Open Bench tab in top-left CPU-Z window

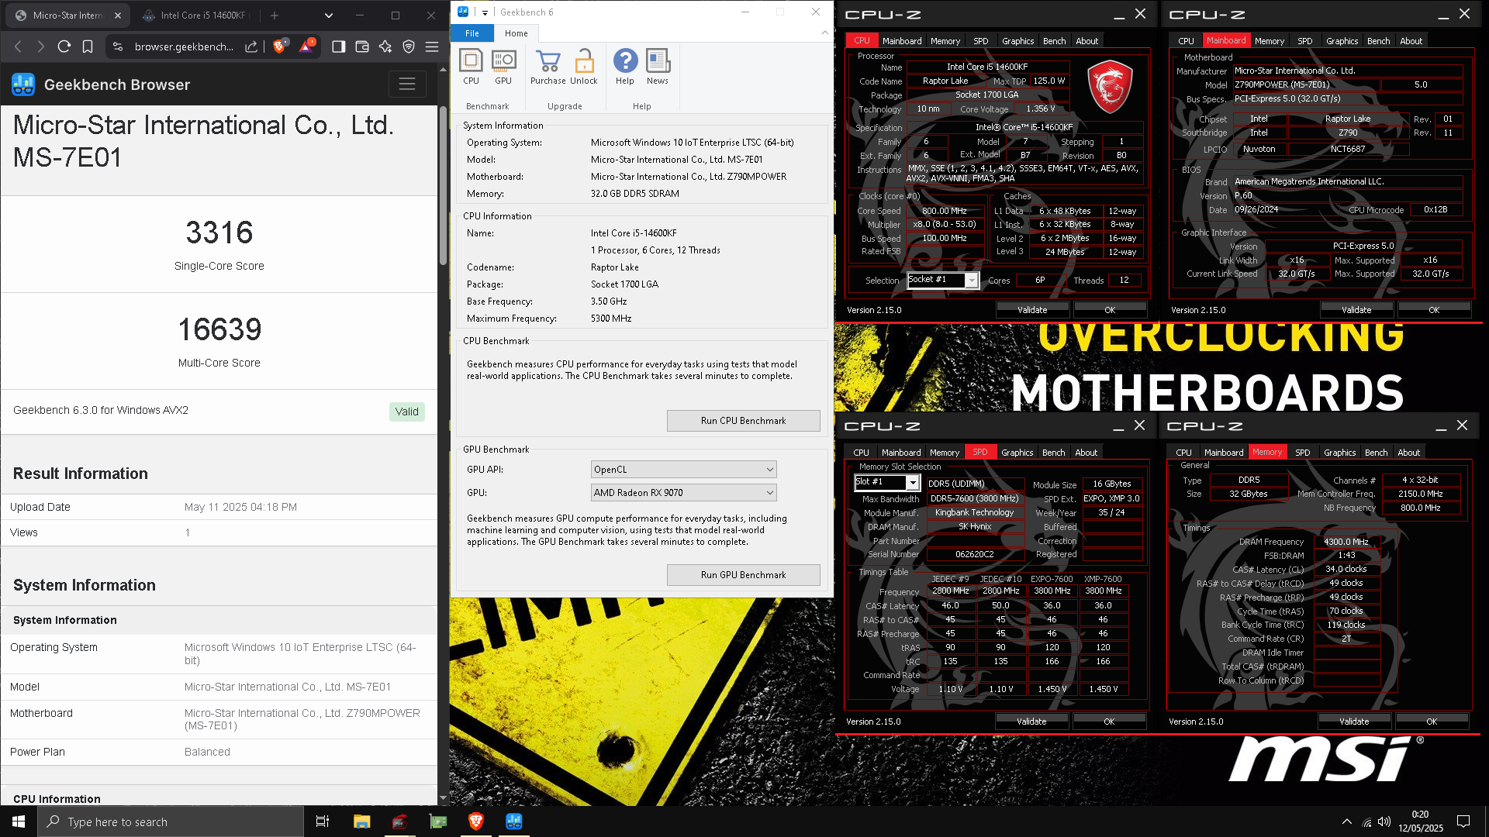(x=1054, y=41)
